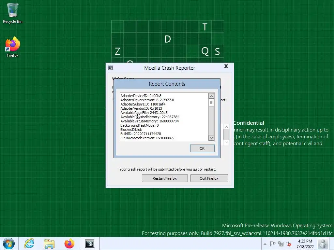
Task: Click the letter T tile on desktop grid
Action: (205, 27)
